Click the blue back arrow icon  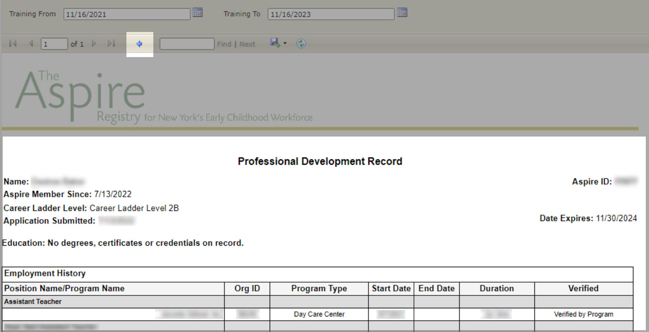point(140,44)
